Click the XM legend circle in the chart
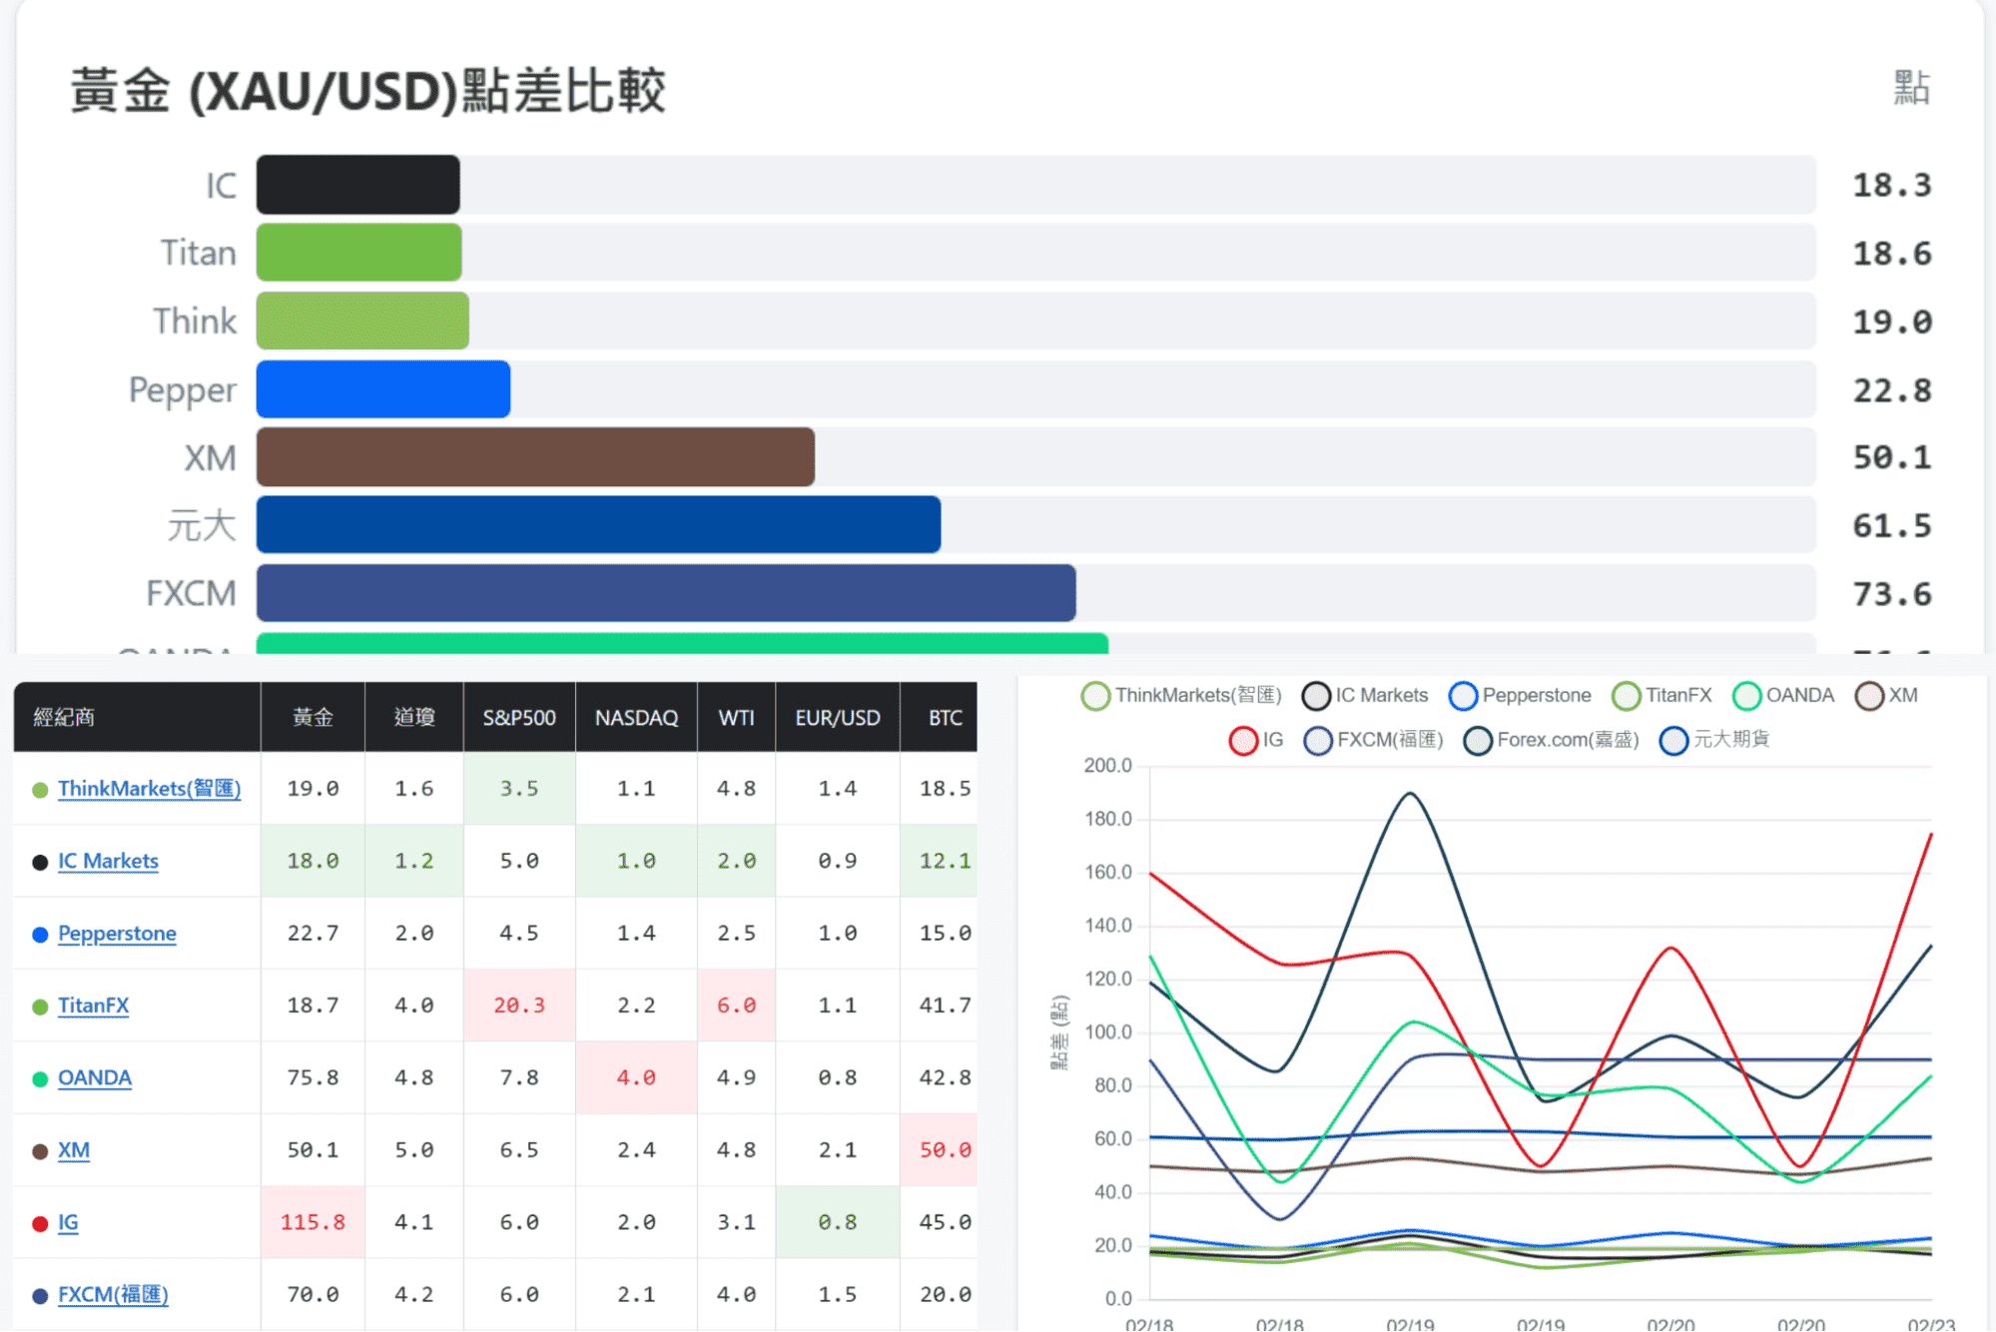The height and width of the screenshot is (1332, 1996). pyautogui.click(x=1868, y=695)
